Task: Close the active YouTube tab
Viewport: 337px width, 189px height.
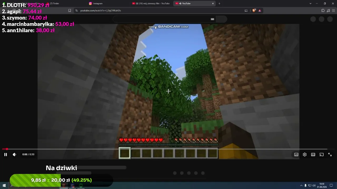Action: (x=213, y=3)
